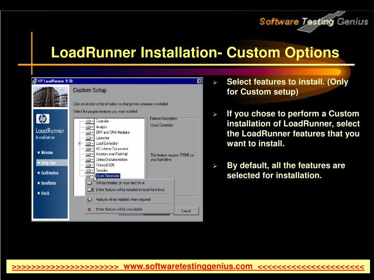Open the ERP and CRM Mediator install dropdown
374x280 pixels.
(x=90, y=132)
